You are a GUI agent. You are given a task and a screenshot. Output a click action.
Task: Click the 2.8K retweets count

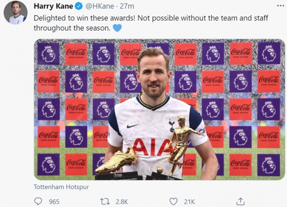pos(122,202)
